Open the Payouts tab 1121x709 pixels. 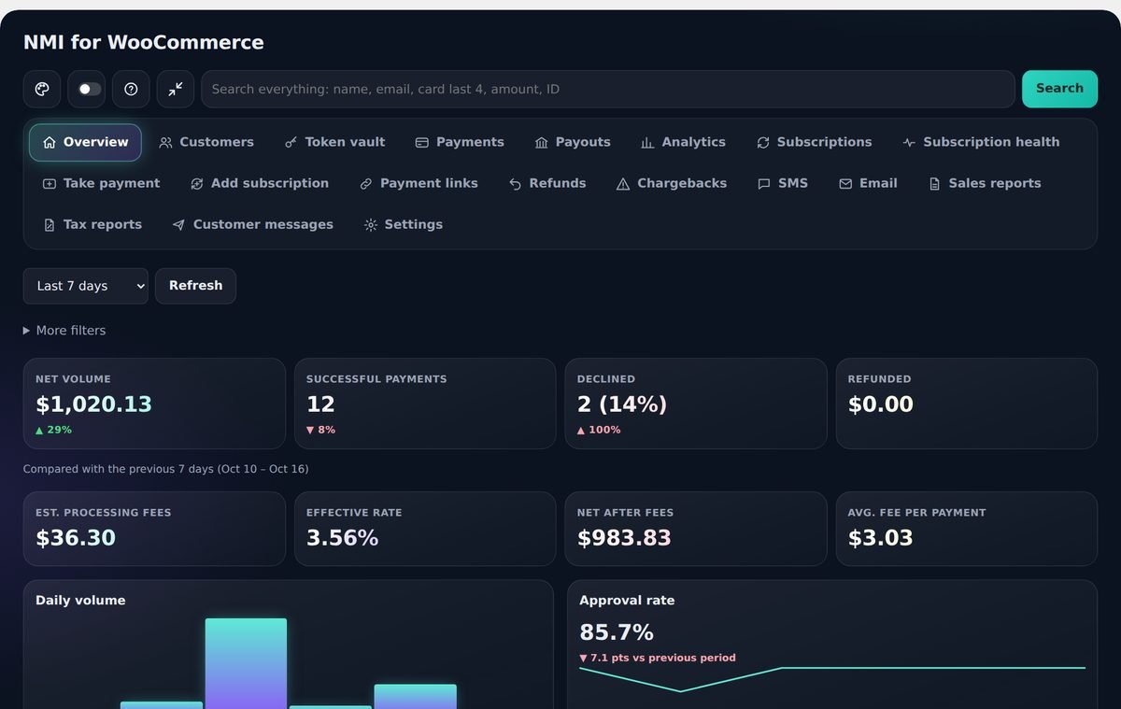[573, 143]
